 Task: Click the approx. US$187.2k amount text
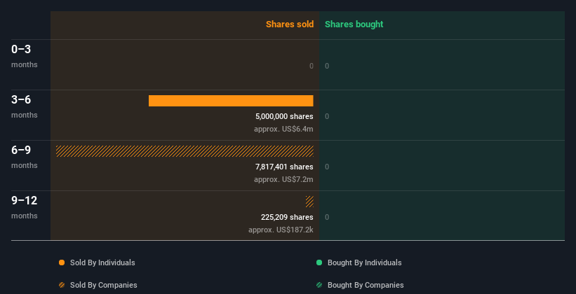(x=281, y=230)
